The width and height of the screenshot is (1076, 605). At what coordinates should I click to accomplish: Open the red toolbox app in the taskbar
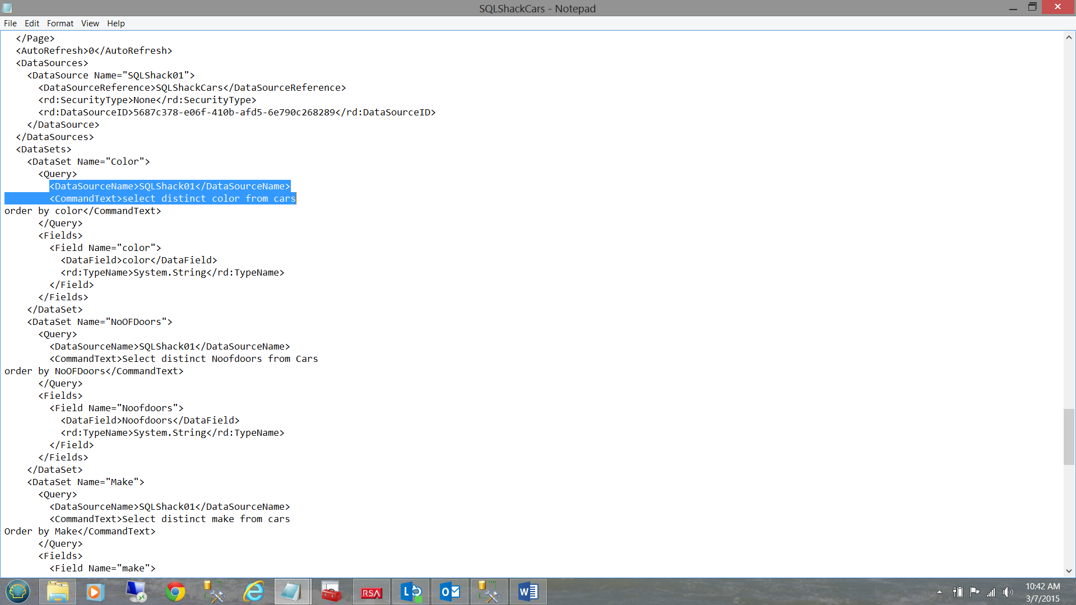(x=331, y=592)
